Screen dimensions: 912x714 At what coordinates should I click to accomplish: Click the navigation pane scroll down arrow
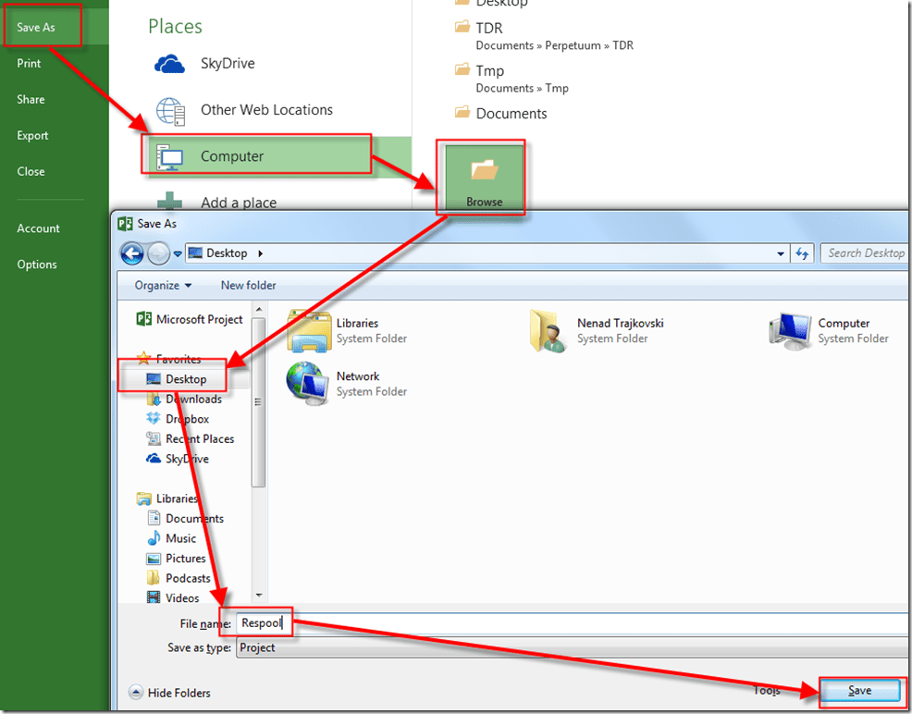(259, 595)
